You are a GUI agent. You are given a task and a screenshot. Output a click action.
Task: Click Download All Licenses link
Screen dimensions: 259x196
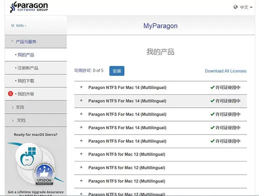click(226, 71)
